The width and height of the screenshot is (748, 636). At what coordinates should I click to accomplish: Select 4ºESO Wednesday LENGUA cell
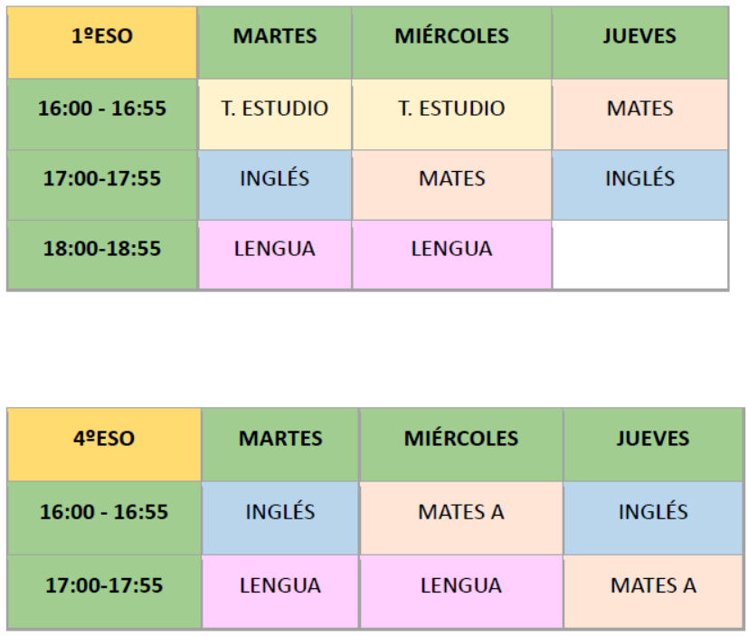(461, 586)
